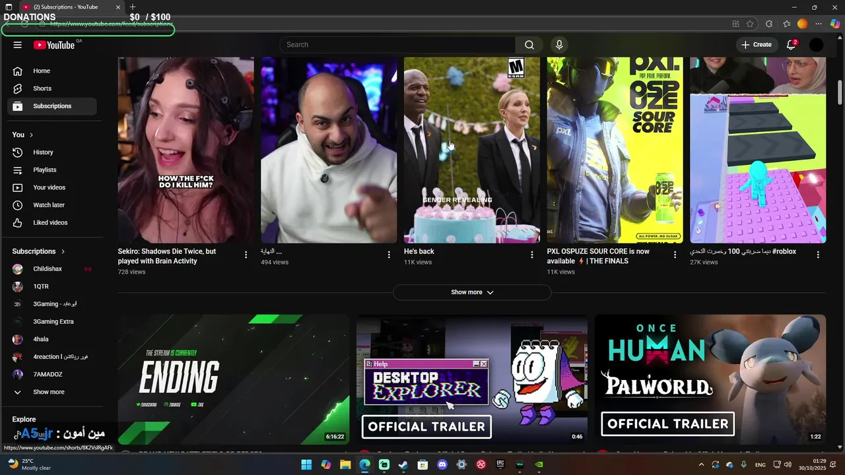845x475 pixels.
Task: Open Desktop Explorer official trailer video
Action: pyautogui.click(x=472, y=379)
